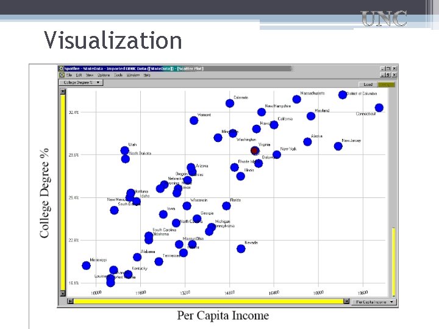Select the North Dakota data point
Viewport: 439px width, 329px height.
(x=126, y=159)
